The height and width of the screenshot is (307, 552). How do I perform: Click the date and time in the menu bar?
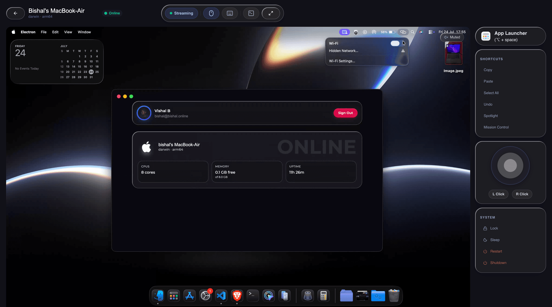(452, 32)
